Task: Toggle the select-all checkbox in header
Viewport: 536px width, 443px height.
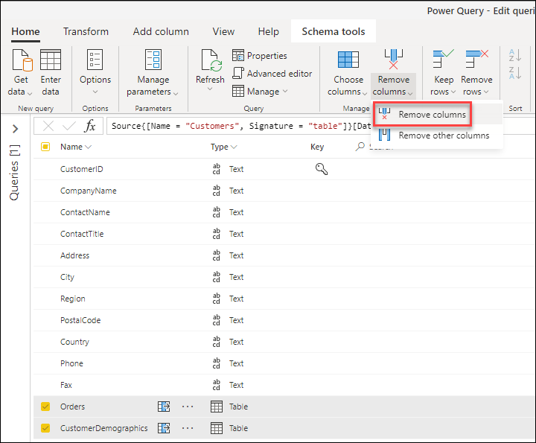Action: [45, 147]
